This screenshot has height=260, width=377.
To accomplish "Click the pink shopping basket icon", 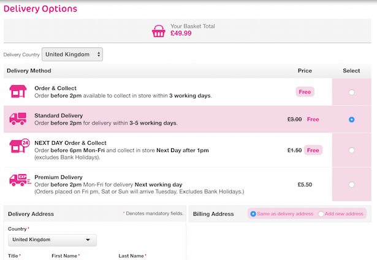I will 159,30.
